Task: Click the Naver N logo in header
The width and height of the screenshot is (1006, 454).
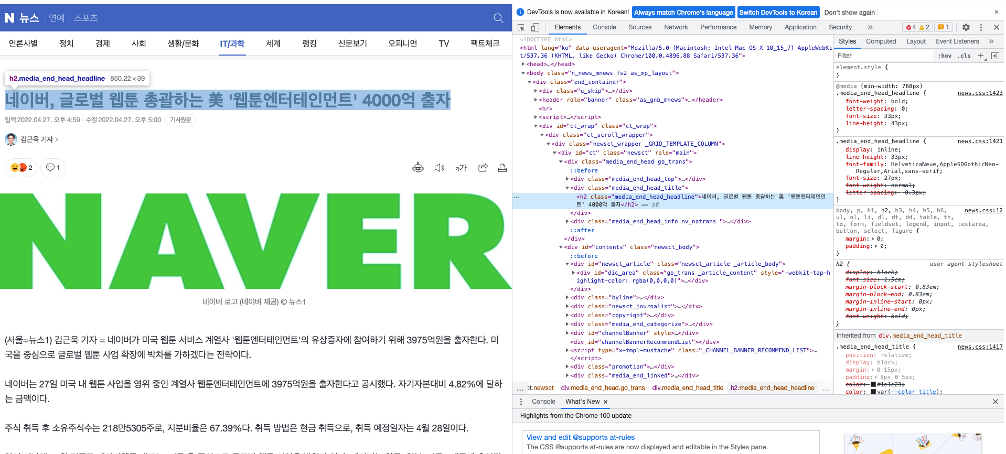Action: pyautogui.click(x=9, y=18)
